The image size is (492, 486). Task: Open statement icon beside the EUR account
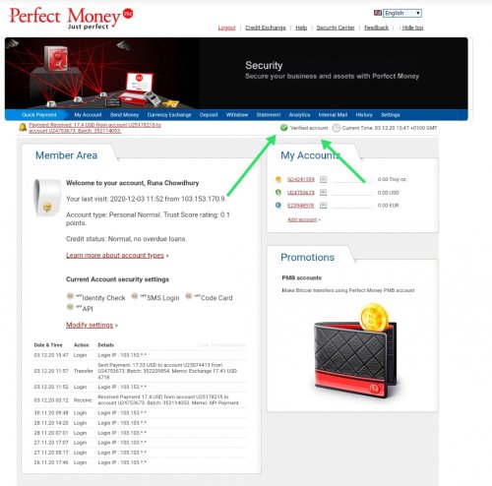click(x=324, y=206)
